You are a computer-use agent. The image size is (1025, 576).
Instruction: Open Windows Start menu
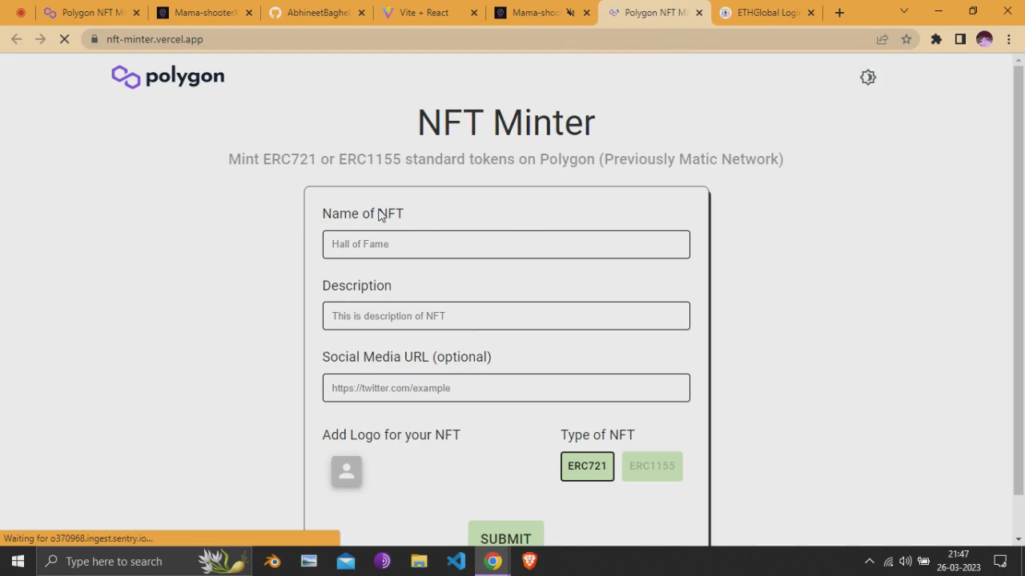[18, 562]
